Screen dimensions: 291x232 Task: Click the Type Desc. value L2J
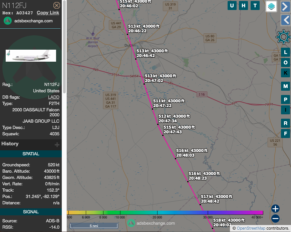(x=56, y=127)
